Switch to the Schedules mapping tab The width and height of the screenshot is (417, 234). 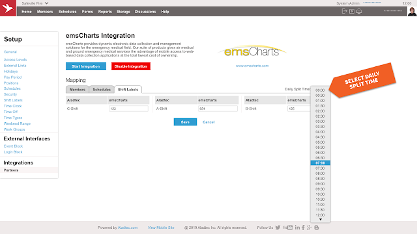click(x=102, y=90)
